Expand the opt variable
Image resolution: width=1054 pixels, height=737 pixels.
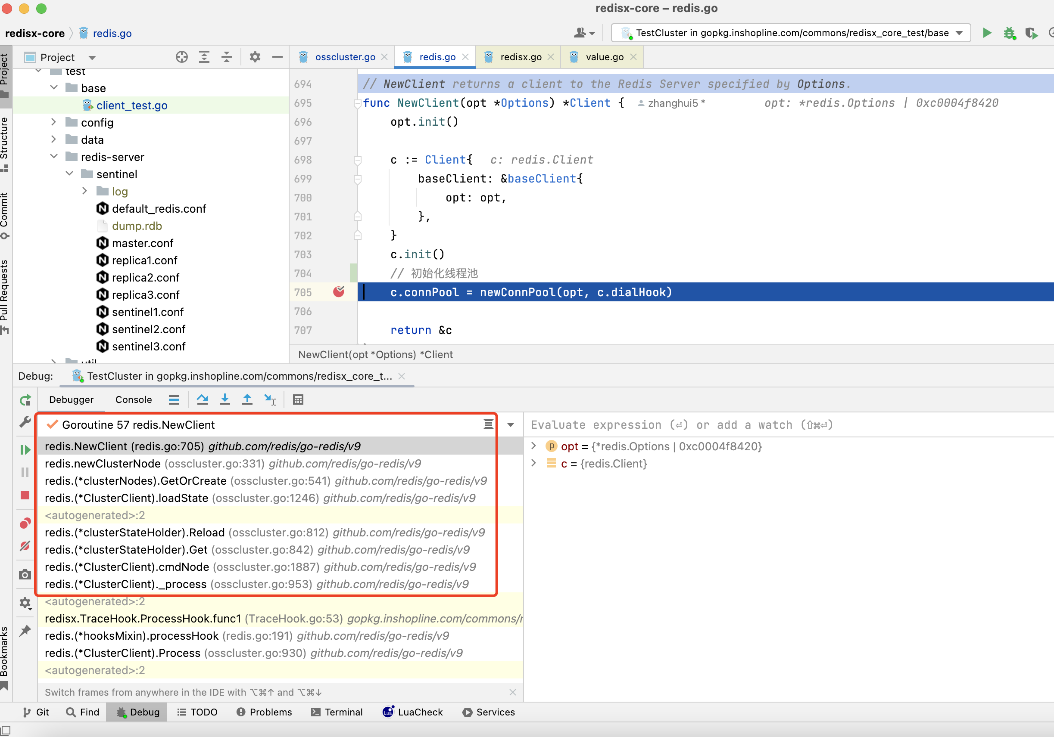pos(533,446)
